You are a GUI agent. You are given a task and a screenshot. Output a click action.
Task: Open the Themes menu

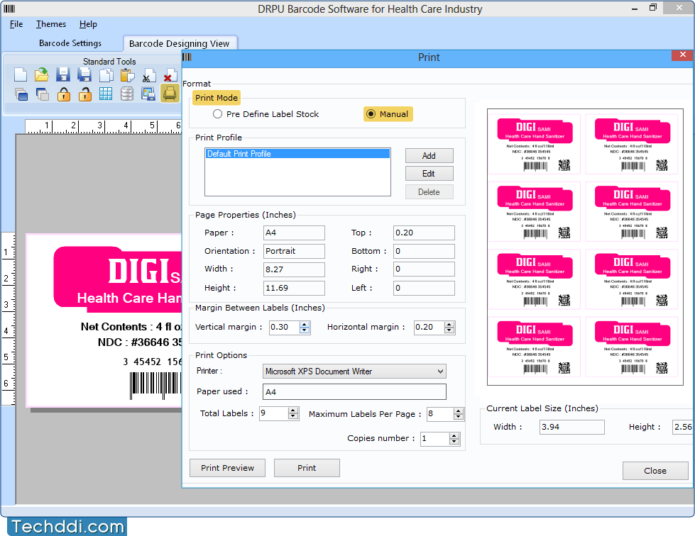click(51, 24)
